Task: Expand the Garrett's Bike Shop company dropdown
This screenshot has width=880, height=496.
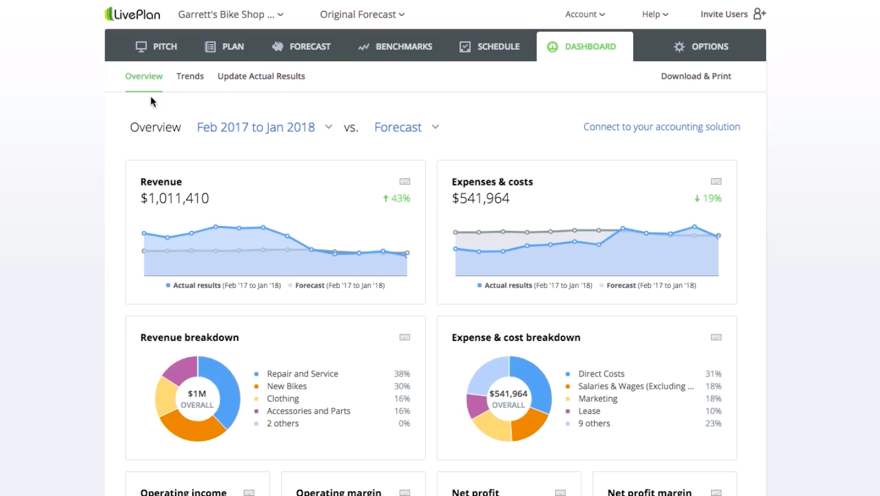Action: 230,14
